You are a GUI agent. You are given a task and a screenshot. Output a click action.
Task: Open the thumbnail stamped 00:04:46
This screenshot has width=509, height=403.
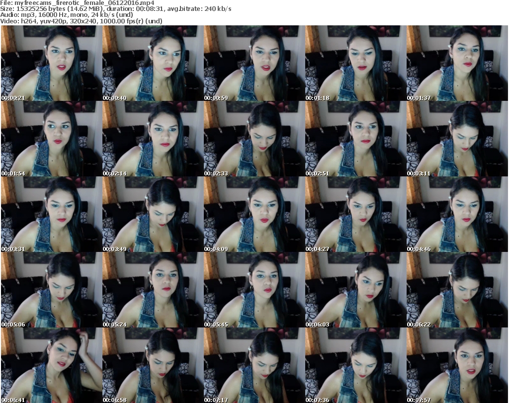pyautogui.click(x=457, y=214)
